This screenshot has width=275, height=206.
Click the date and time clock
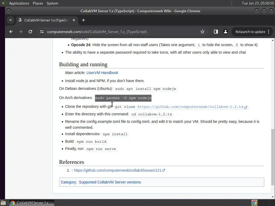[x=258, y=3]
